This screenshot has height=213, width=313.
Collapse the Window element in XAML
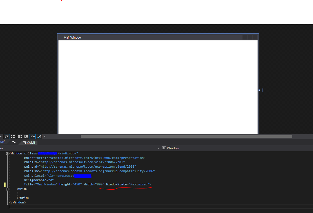tap(7, 154)
